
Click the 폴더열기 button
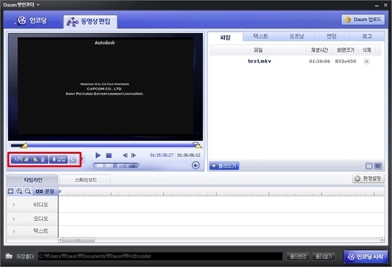point(323,257)
